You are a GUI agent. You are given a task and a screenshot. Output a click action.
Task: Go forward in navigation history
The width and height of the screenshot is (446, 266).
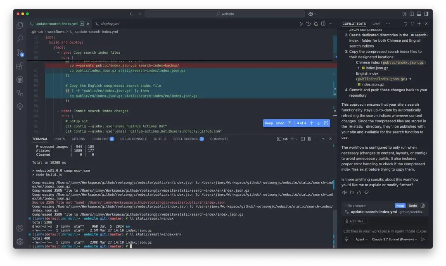pos(139,14)
